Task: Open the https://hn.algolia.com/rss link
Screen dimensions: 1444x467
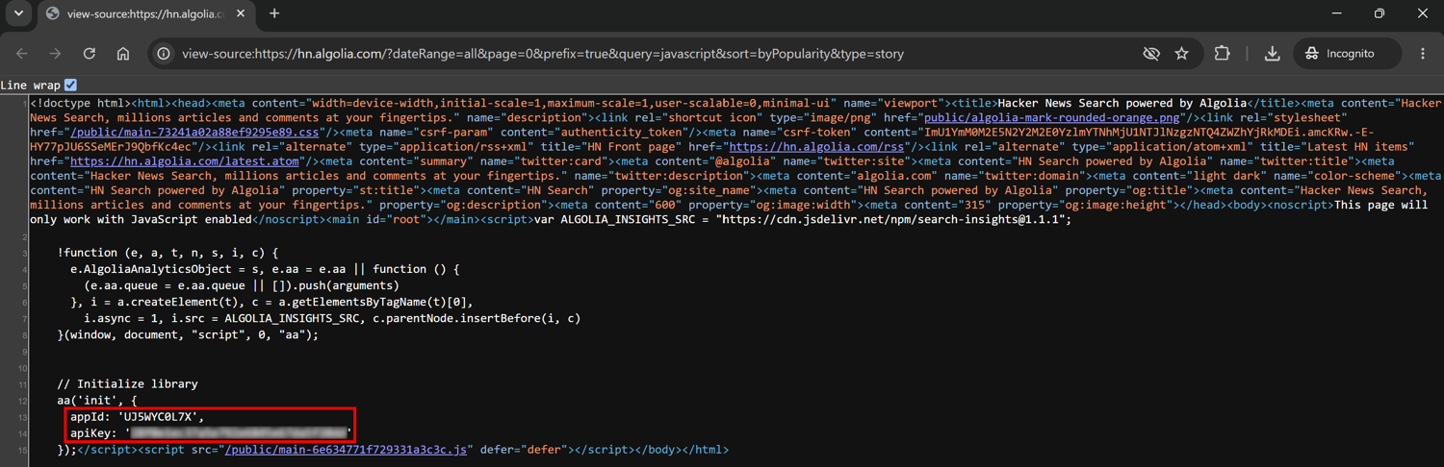Action: pos(816,147)
